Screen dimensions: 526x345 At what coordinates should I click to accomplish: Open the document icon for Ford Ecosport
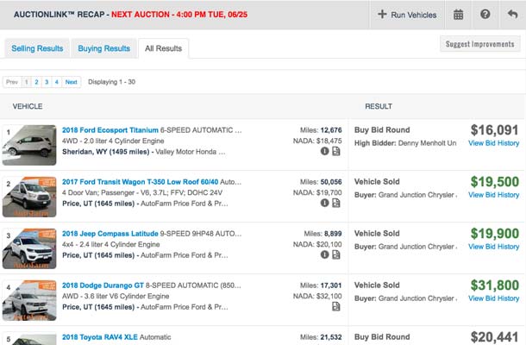(x=335, y=151)
